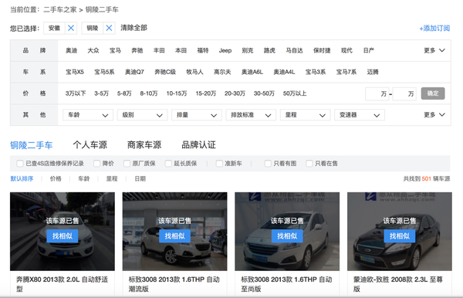Image resolution: width=463 pixels, height=298 pixels.
Task: Select brand 大众
Action: 93,50
